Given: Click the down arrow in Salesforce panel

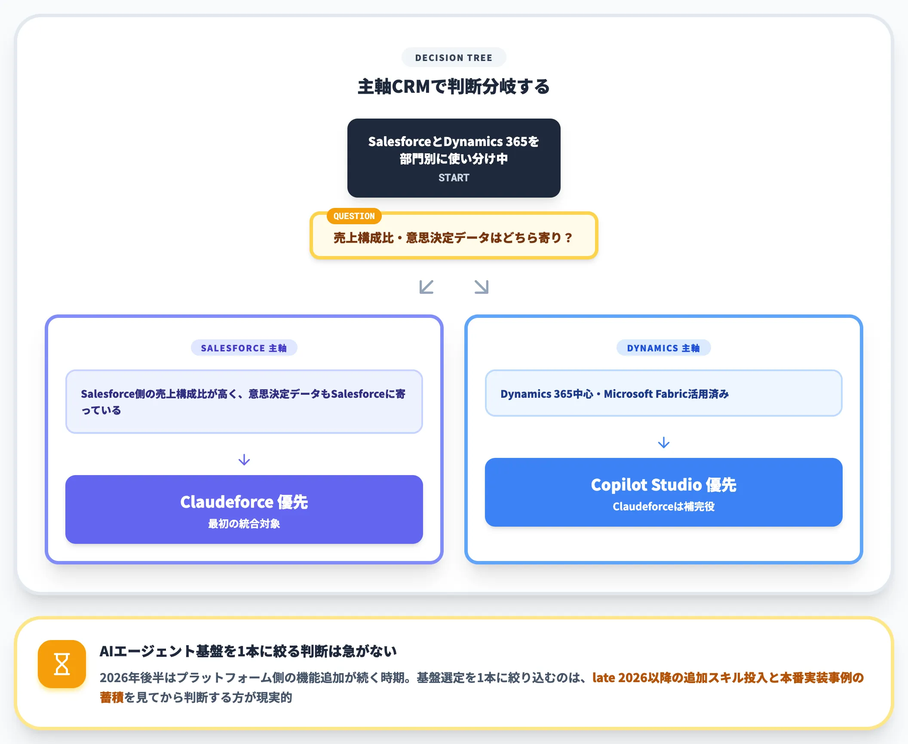Looking at the screenshot, I should coord(244,460).
